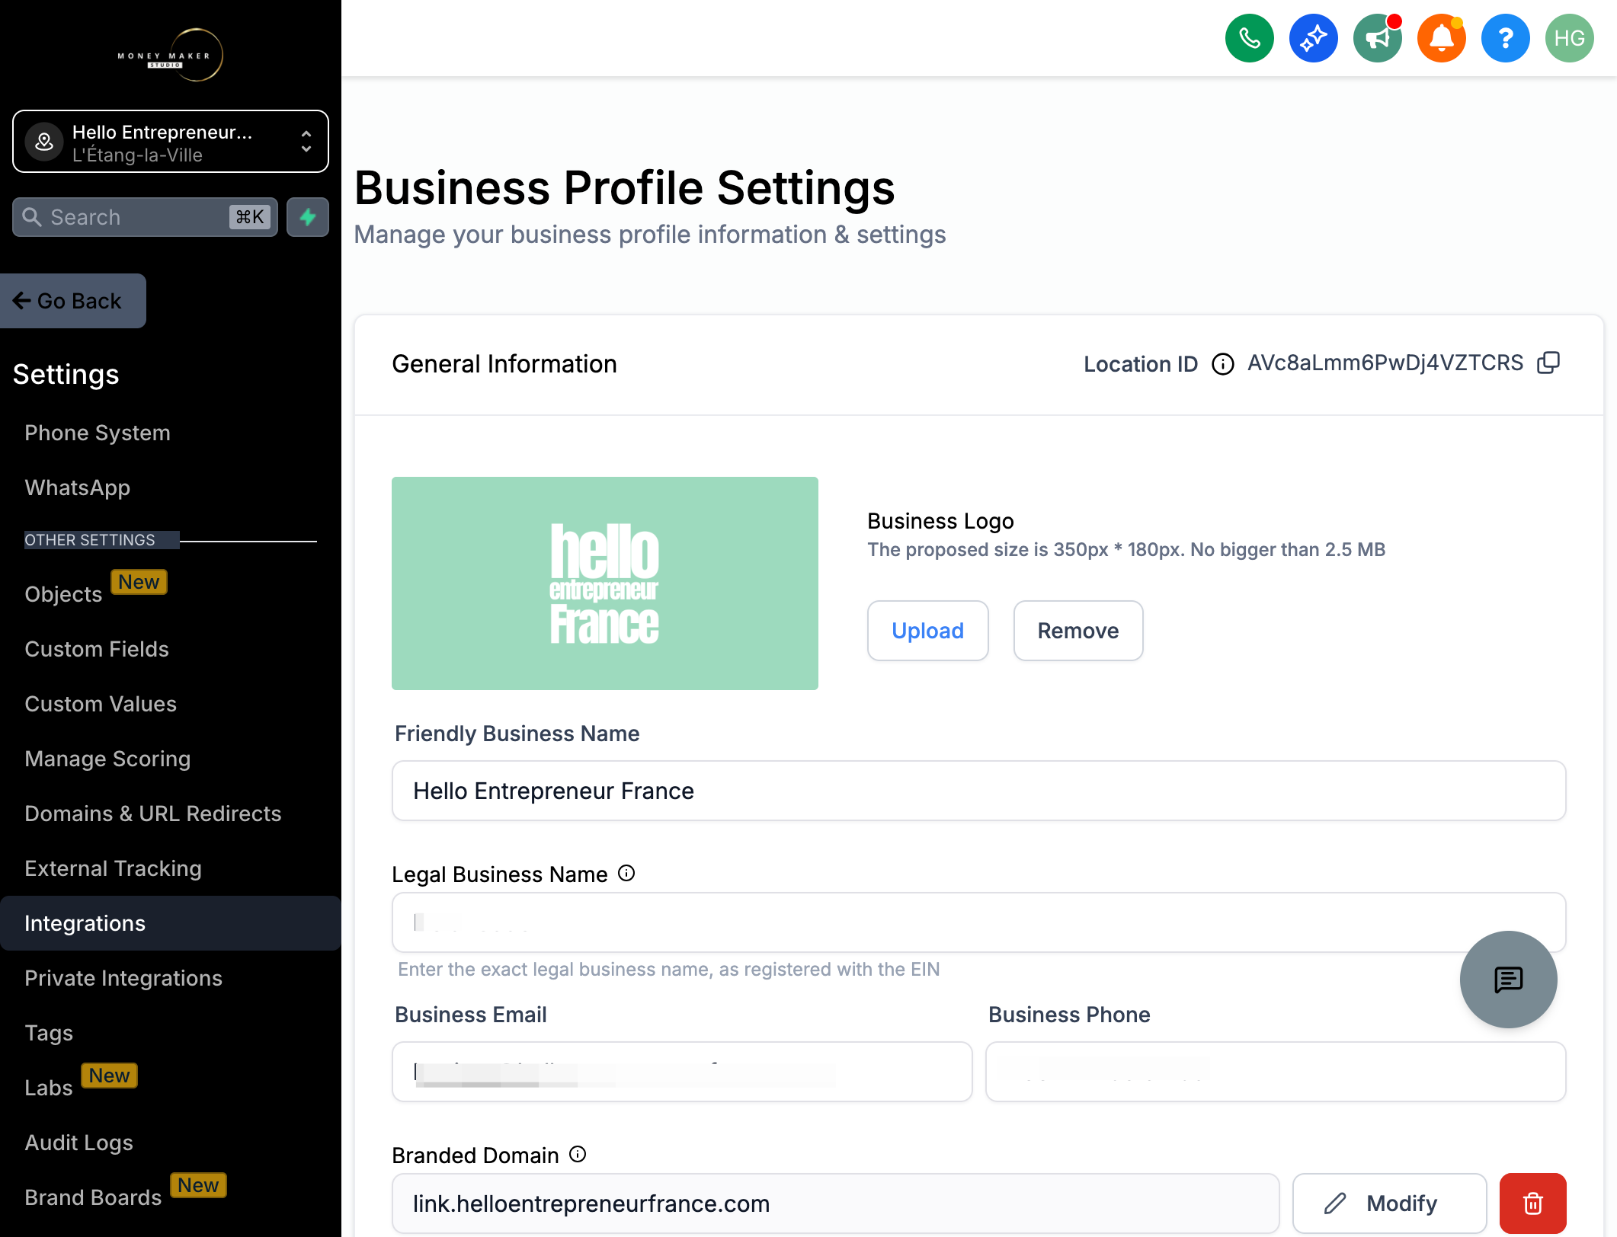Open the floating chat widget bubble
This screenshot has height=1237, width=1617.
pos(1508,979)
